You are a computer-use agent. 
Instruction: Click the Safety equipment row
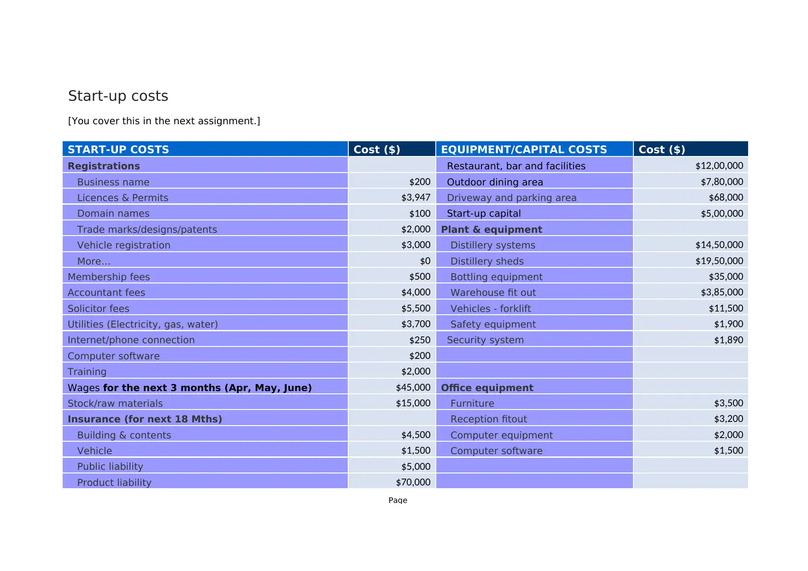pos(493,324)
